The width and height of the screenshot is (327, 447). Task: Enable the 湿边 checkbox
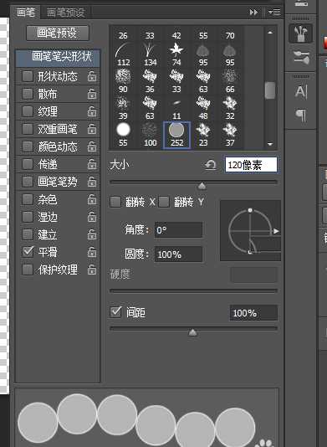(28, 217)
